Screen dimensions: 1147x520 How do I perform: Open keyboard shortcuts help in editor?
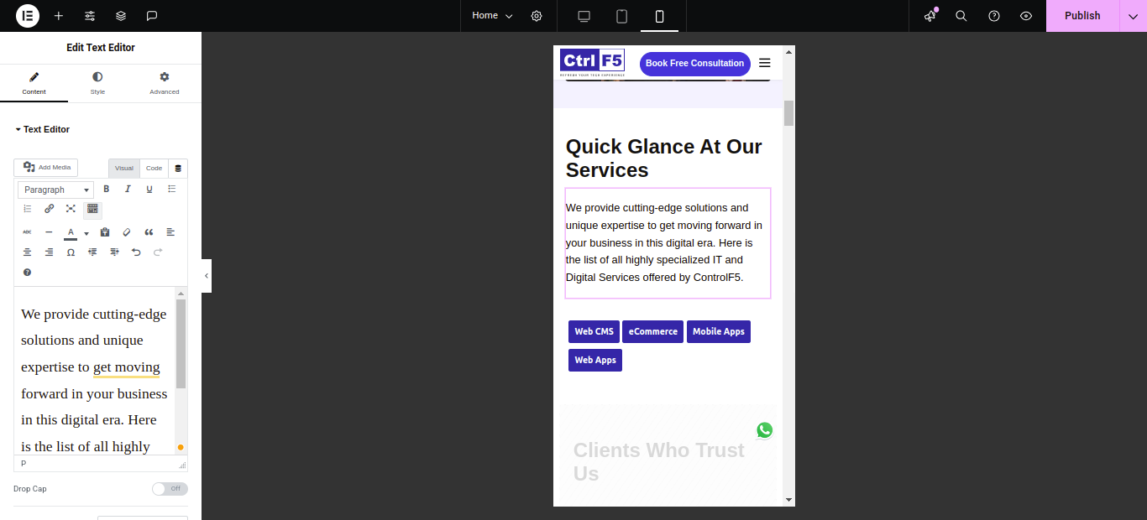point(27,273)
